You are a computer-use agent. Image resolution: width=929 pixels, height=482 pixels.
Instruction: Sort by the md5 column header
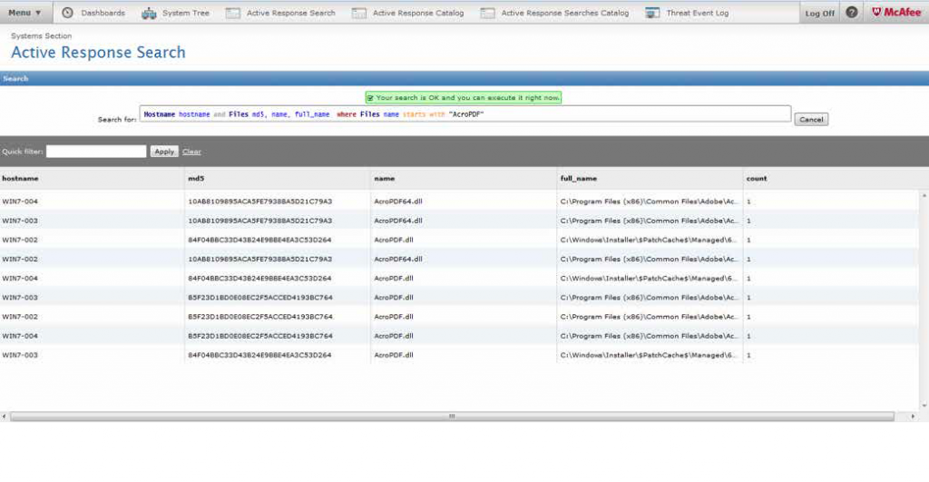(196, 179)
